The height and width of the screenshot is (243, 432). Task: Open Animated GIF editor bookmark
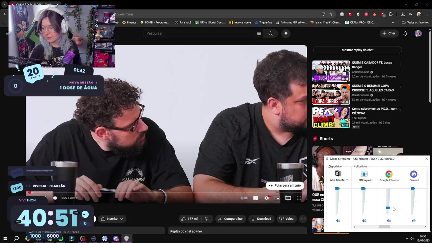(x=291, y=23)
